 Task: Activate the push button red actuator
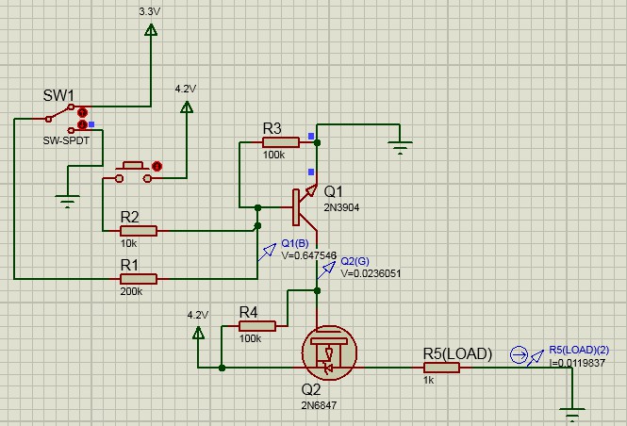(157, 166)
